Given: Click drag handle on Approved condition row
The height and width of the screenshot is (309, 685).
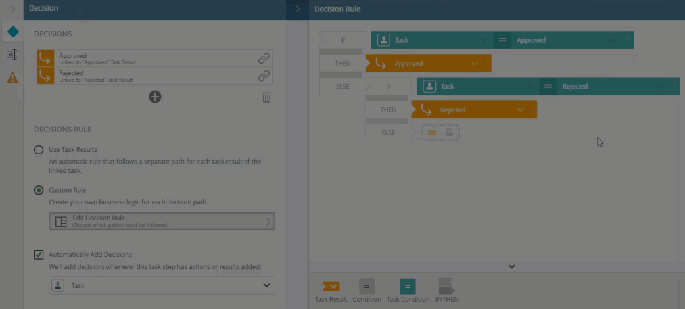Looking at the screenshot, I should click(628, 40).
